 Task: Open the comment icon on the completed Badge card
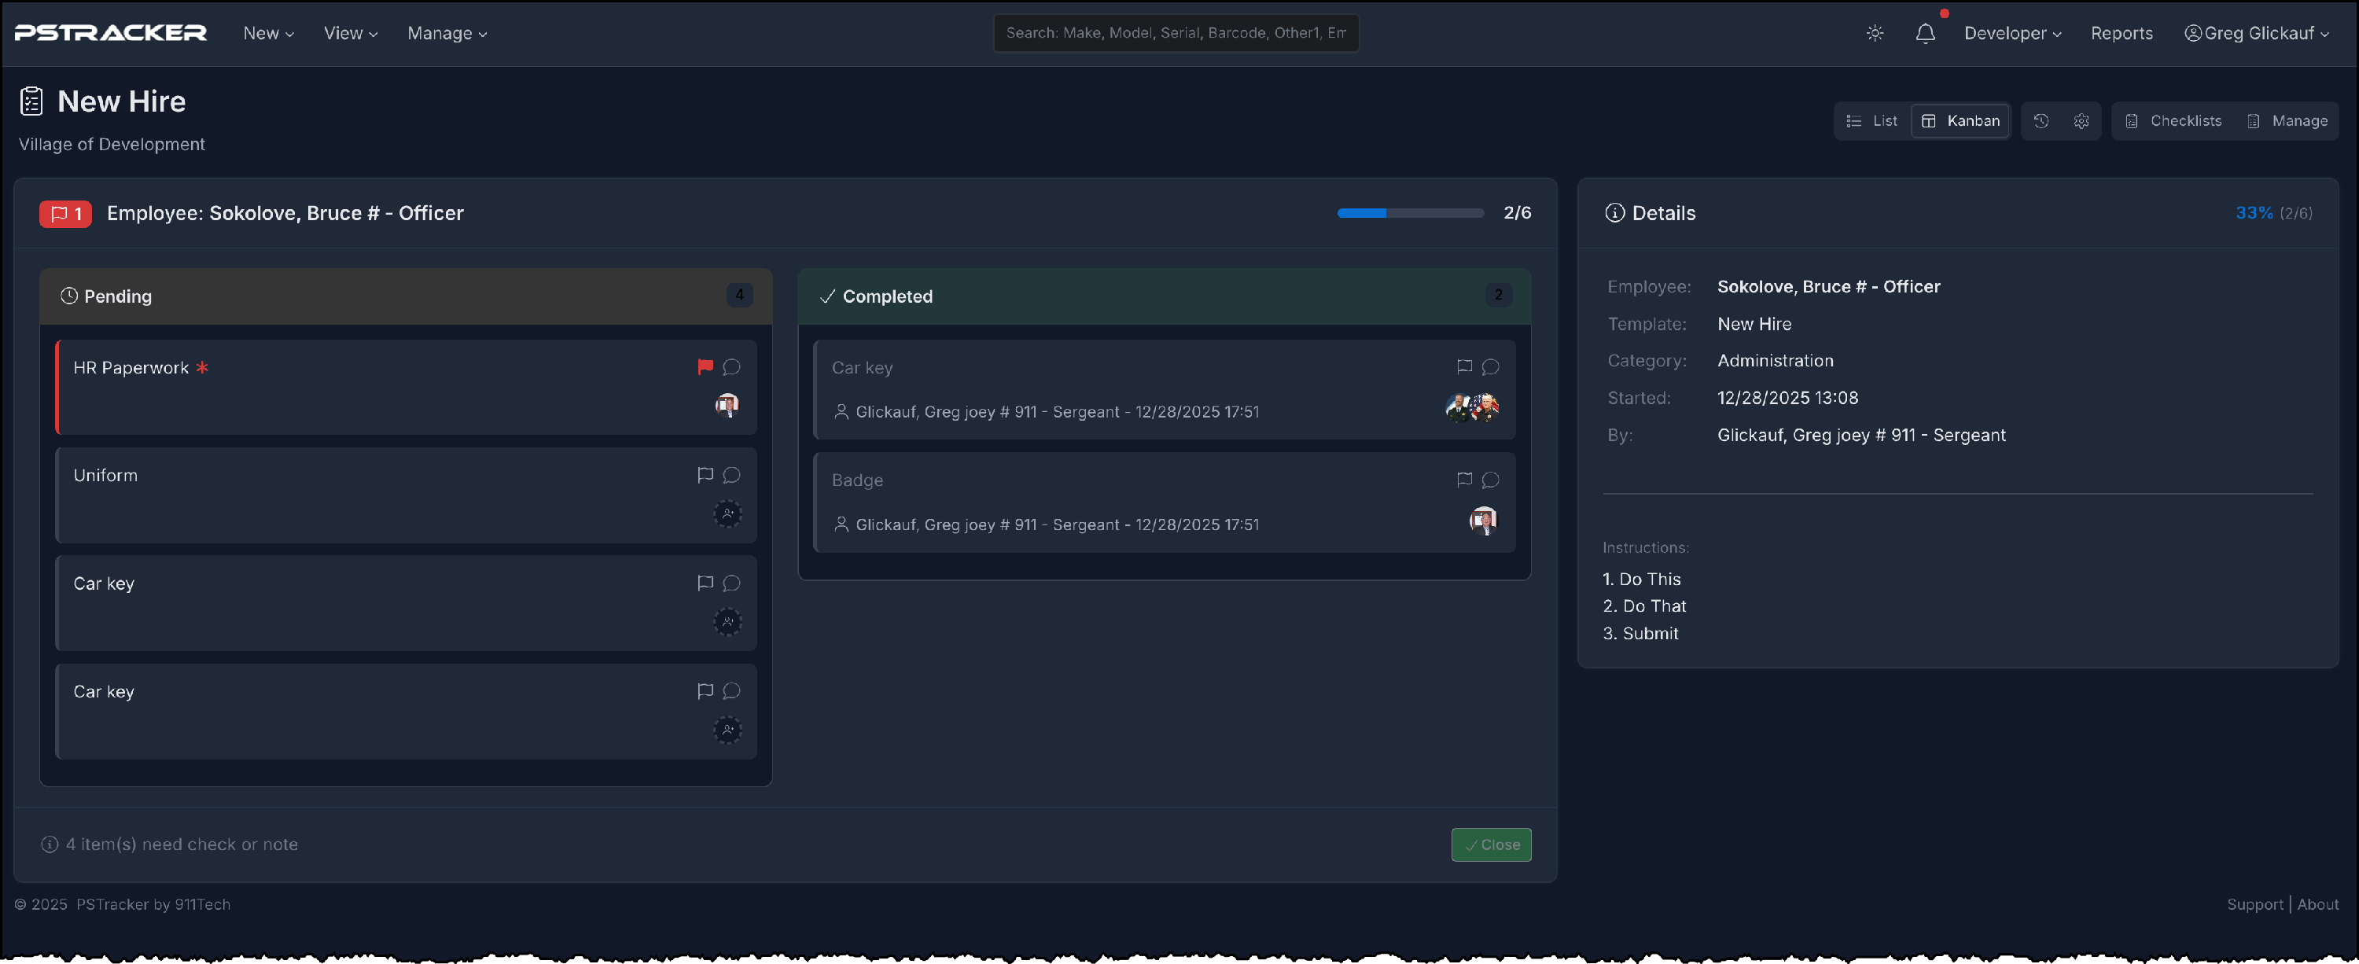(x=1490, y=480)
